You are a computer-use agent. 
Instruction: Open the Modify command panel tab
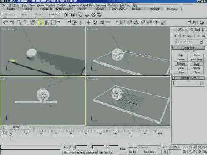point(180,30)
